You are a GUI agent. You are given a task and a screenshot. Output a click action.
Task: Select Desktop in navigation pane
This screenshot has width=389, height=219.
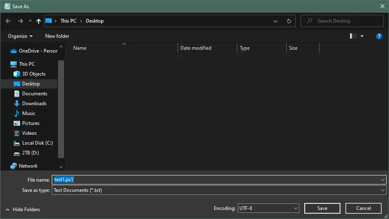tap(29, 84)
